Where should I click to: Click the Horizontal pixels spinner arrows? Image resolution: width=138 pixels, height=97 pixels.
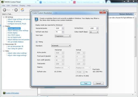coord(63,28)
